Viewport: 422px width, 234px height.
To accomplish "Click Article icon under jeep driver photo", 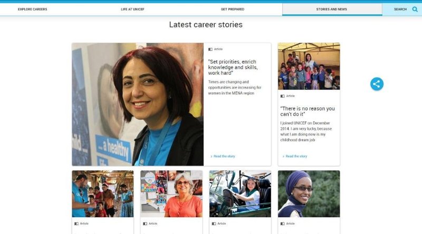I will click(214, 223).
